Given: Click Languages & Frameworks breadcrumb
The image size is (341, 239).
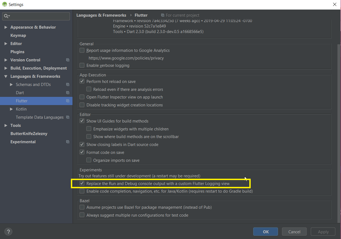Looking at the screenshot, I should pos(101,15).
